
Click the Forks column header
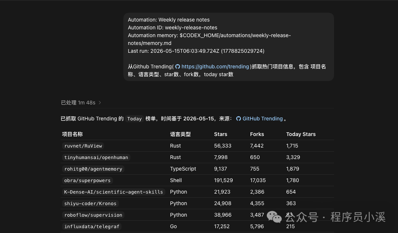257,134
